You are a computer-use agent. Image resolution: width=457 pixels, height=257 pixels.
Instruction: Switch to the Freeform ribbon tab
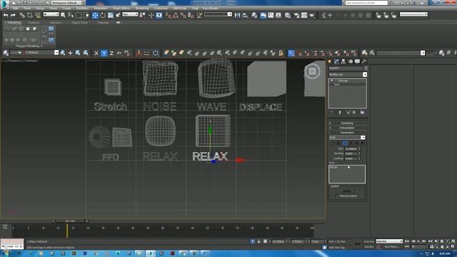(x=34, y=22)
